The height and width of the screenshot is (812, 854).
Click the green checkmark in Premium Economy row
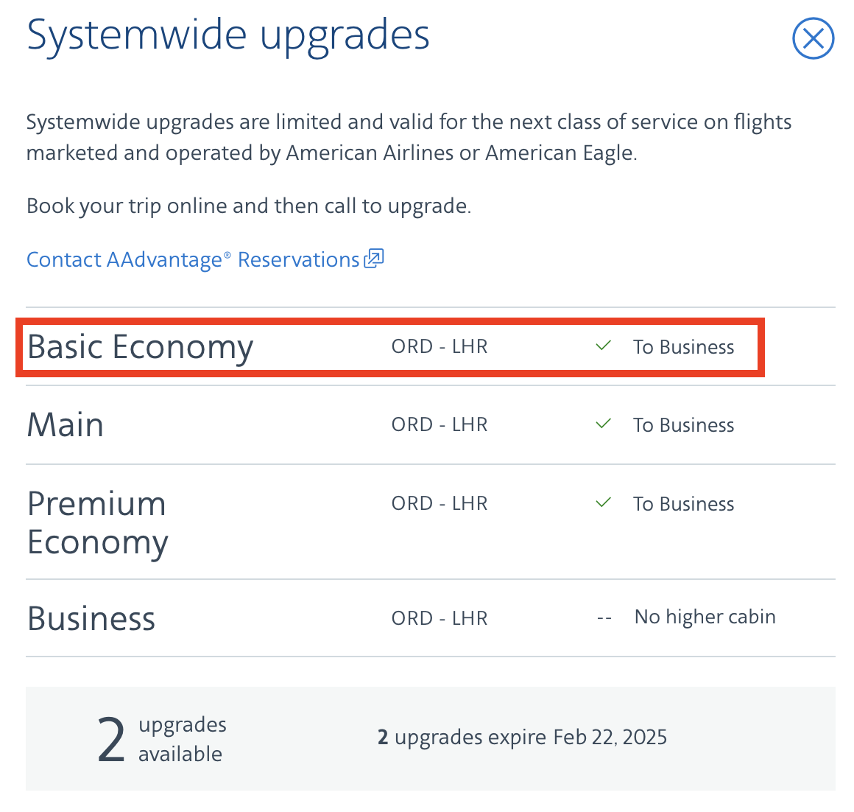tap(604, 503)
